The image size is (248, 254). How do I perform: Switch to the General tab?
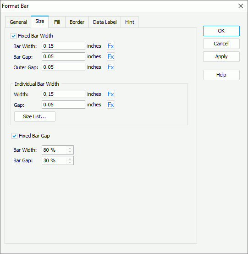(x=18, y=22)
